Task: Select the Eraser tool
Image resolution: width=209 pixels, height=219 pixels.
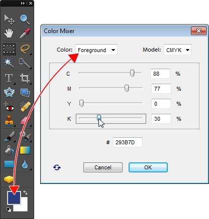Action: (25, 121)
